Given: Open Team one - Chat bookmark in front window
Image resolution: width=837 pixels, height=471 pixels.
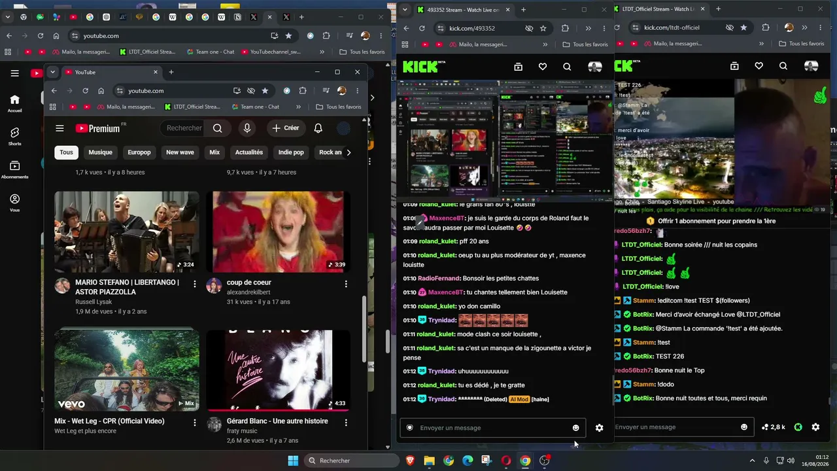Looking at the screenshot, I should point(256,107).
